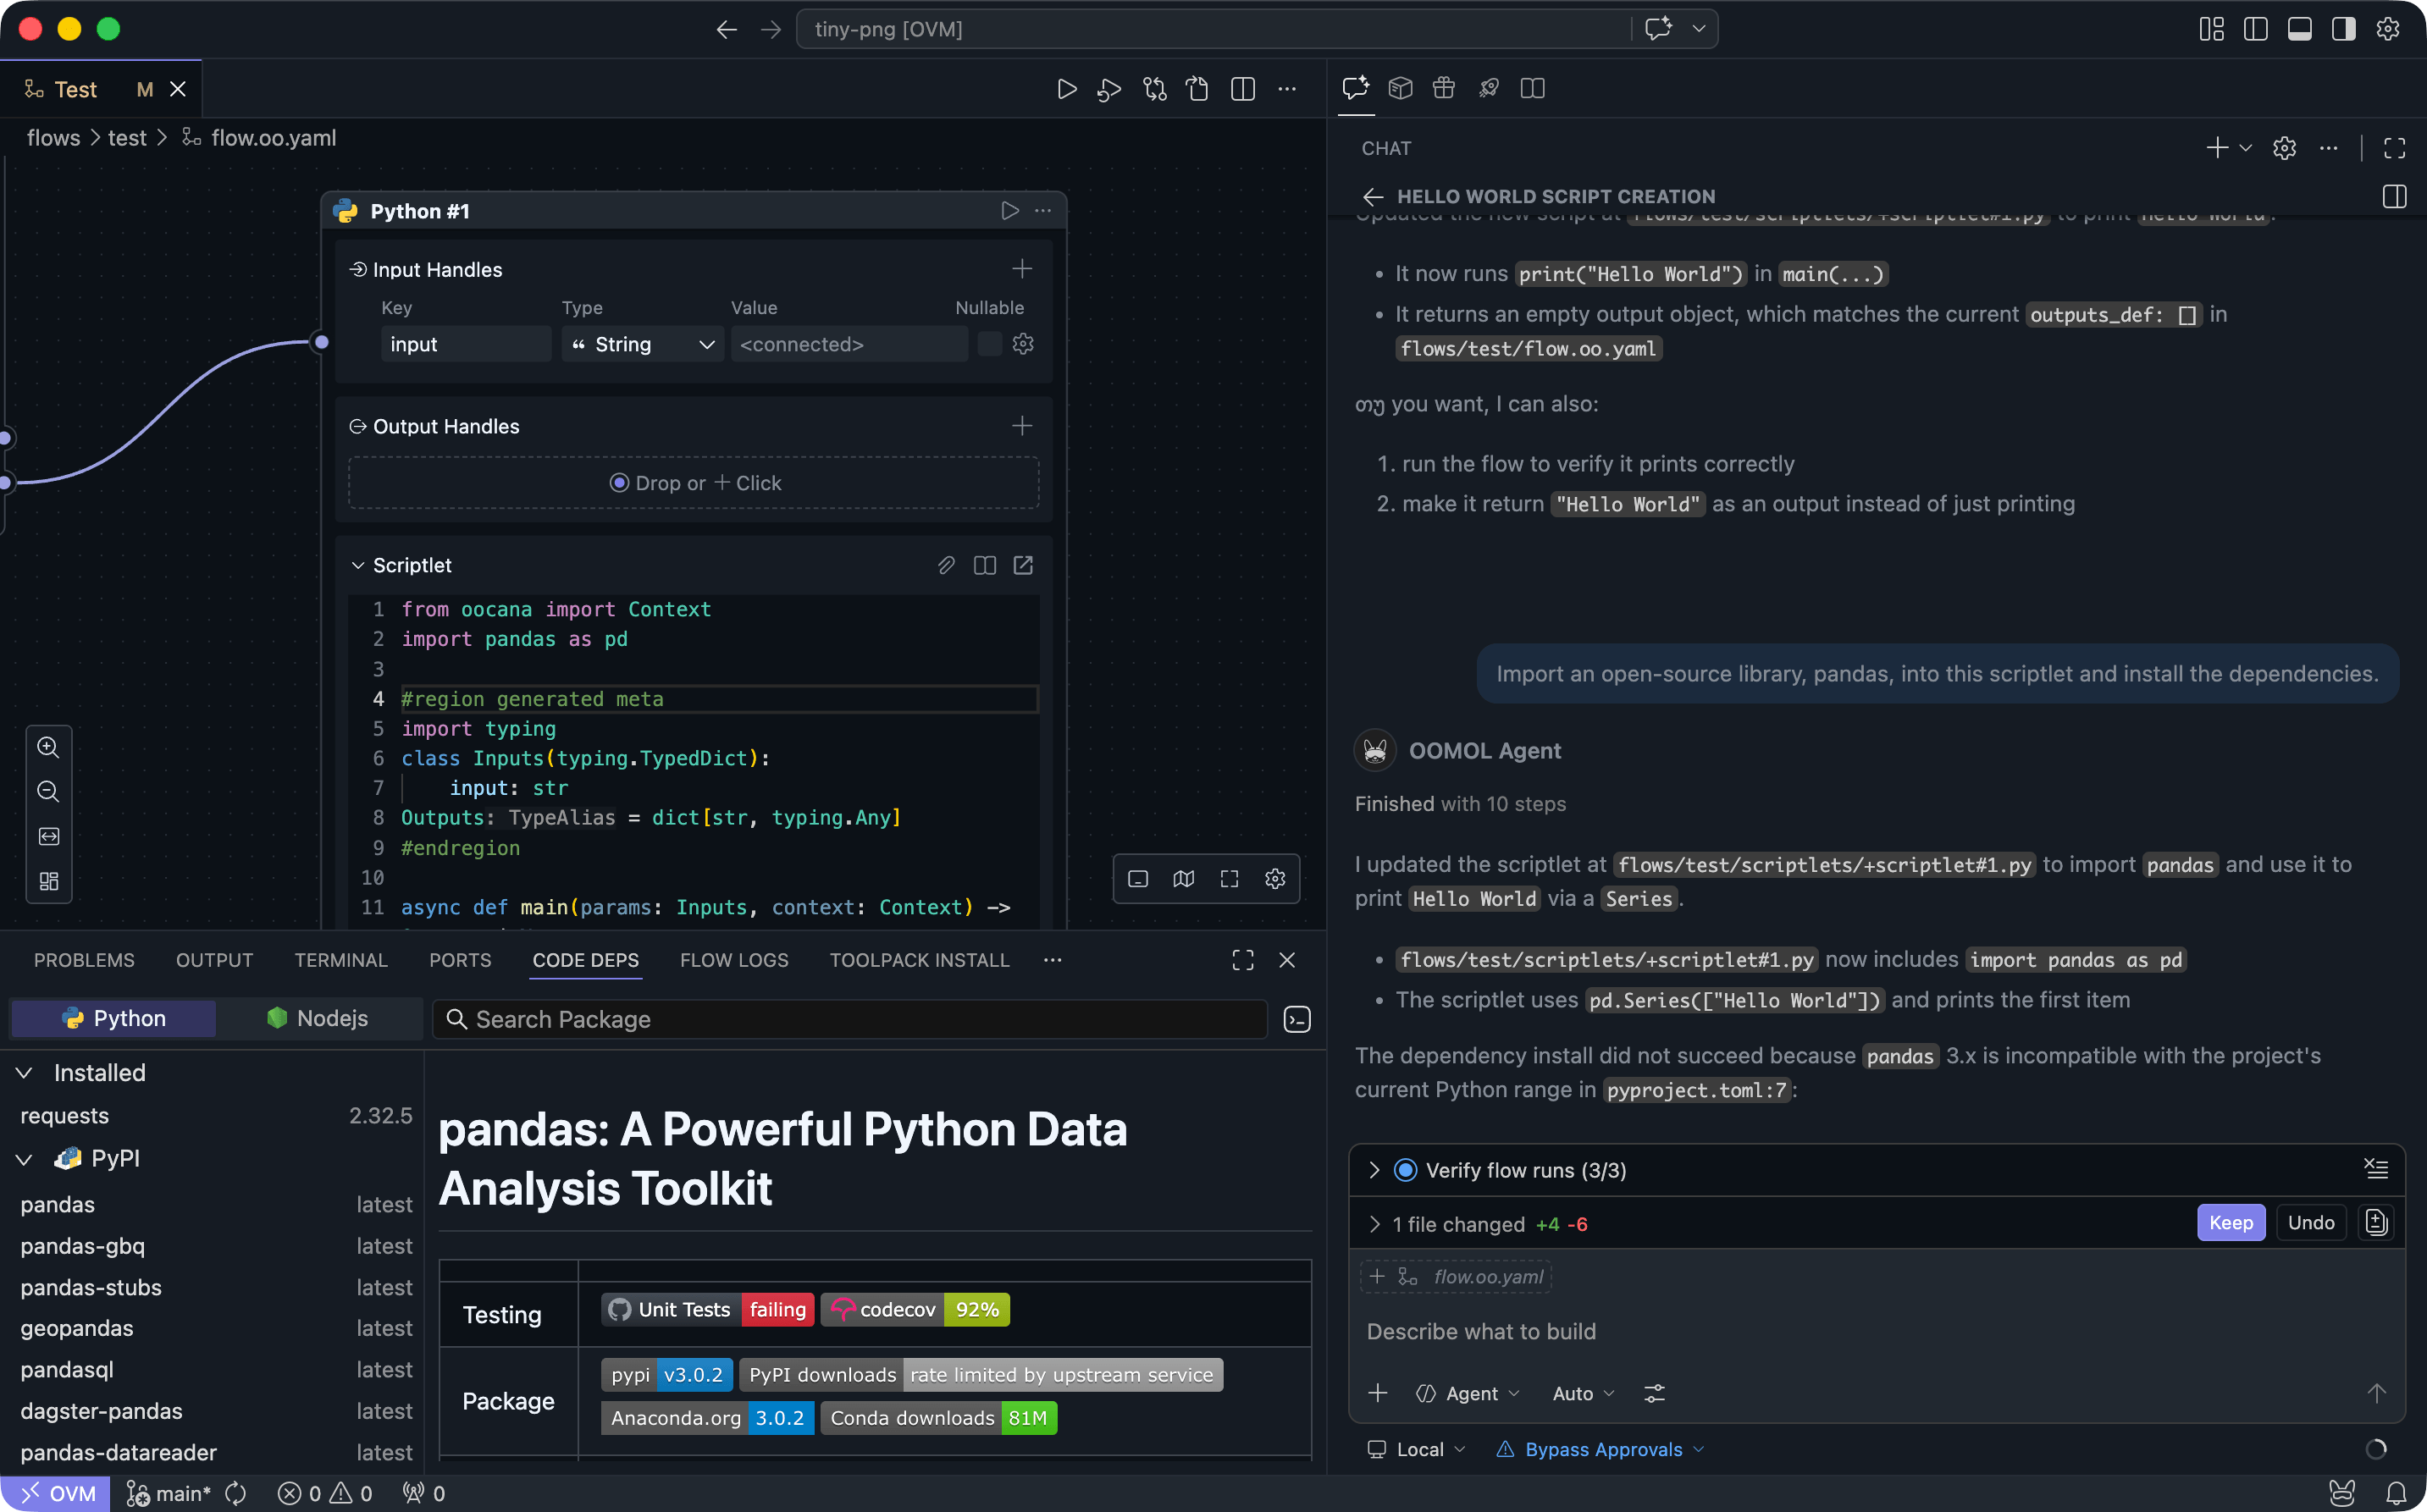
Task: Toggle the bottom panel visibility
Action: click(2300, 29)
